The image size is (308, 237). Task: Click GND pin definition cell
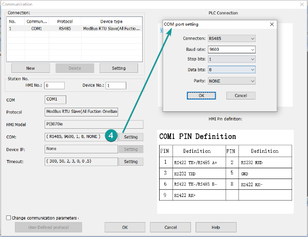(x=265, y=173)
